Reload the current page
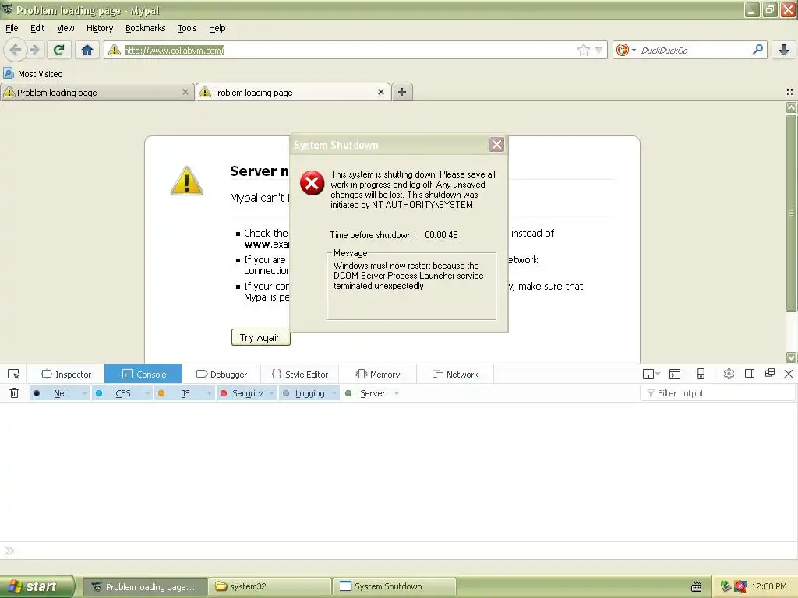 click(59, 50)
